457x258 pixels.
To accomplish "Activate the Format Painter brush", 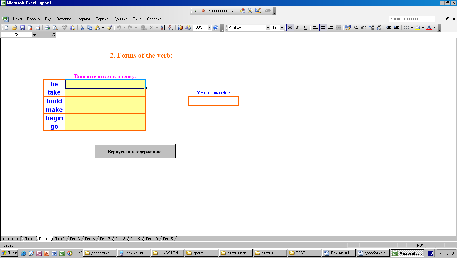I will (x=110, y=28).
